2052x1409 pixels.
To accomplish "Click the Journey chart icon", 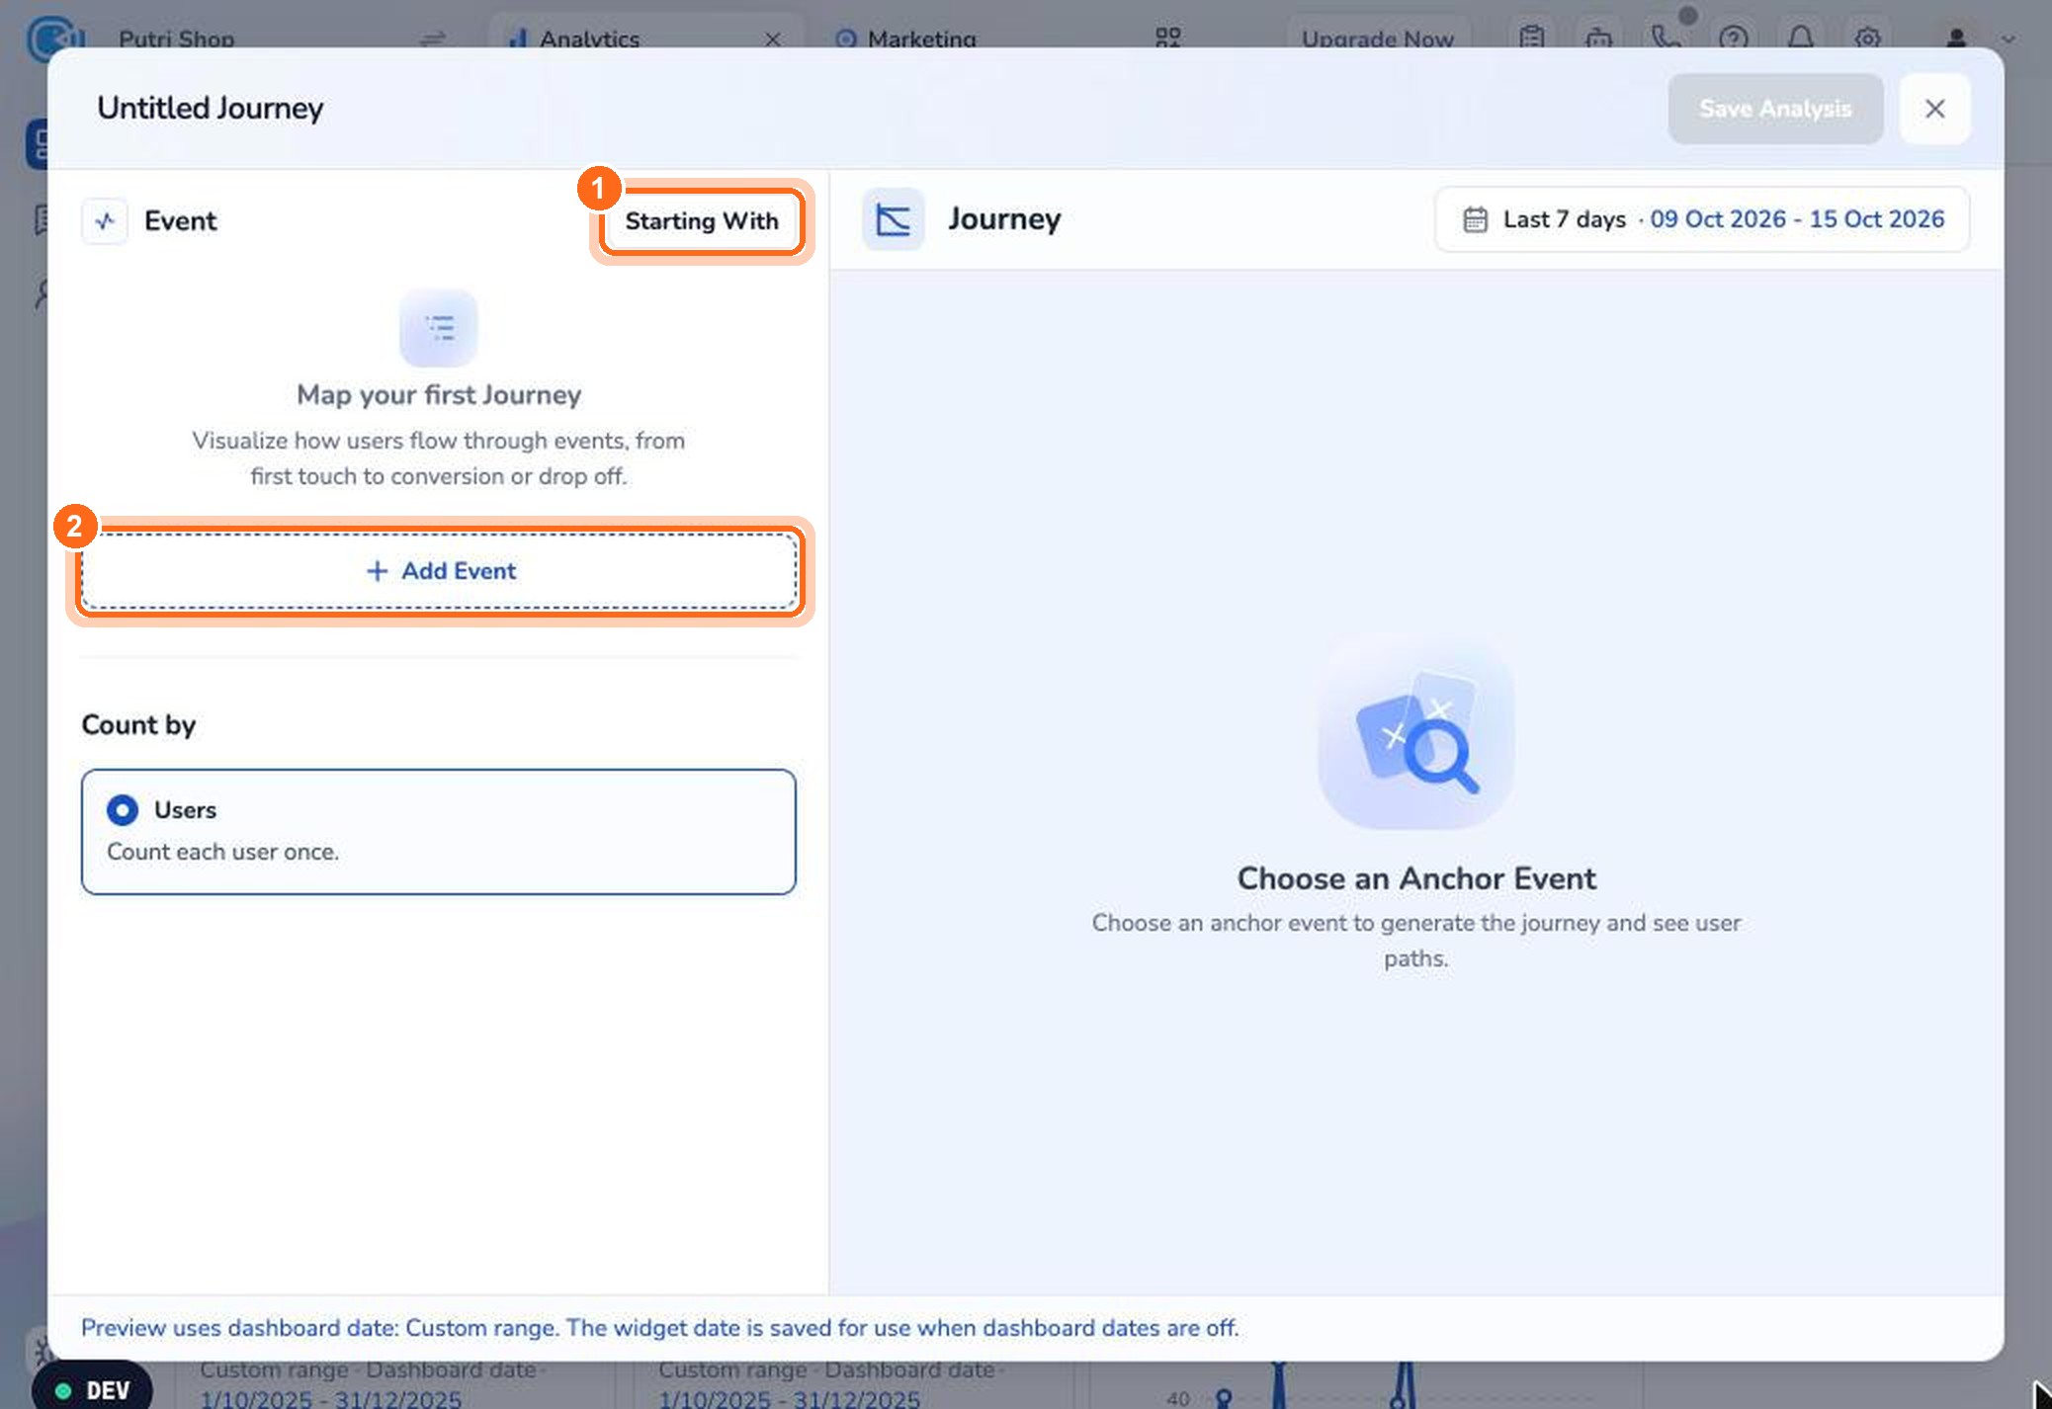I will click(894, 219).
